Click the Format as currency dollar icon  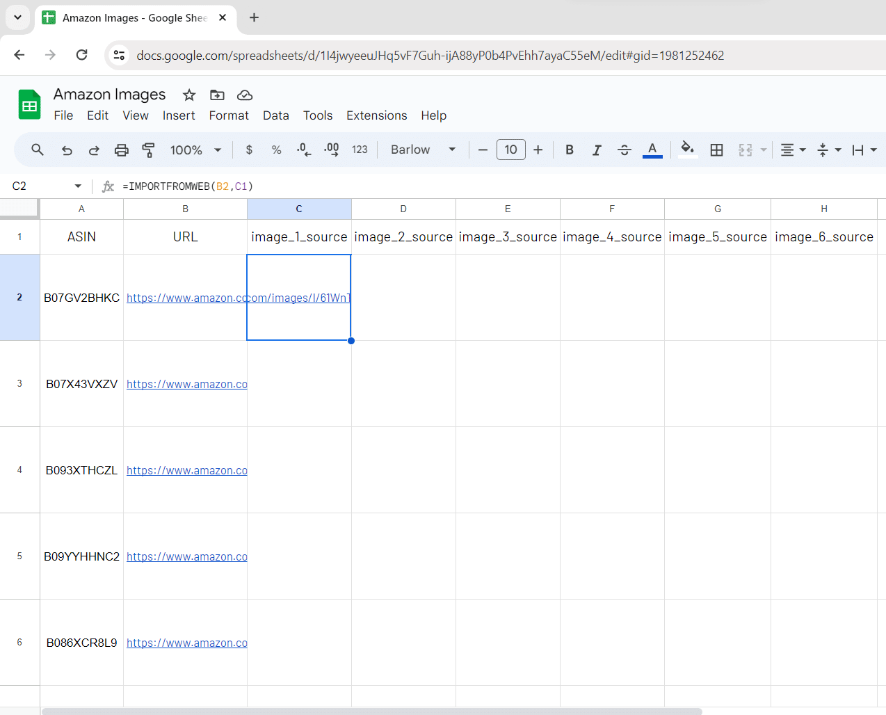249,150
